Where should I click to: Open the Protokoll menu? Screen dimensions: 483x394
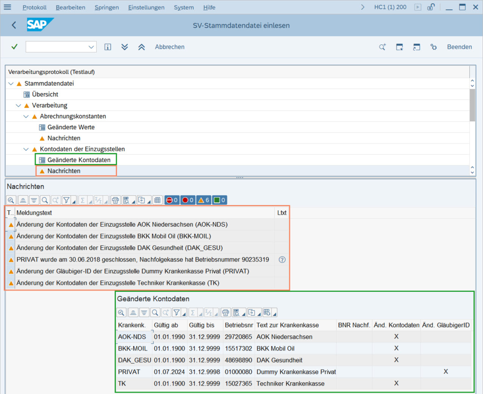35,7
